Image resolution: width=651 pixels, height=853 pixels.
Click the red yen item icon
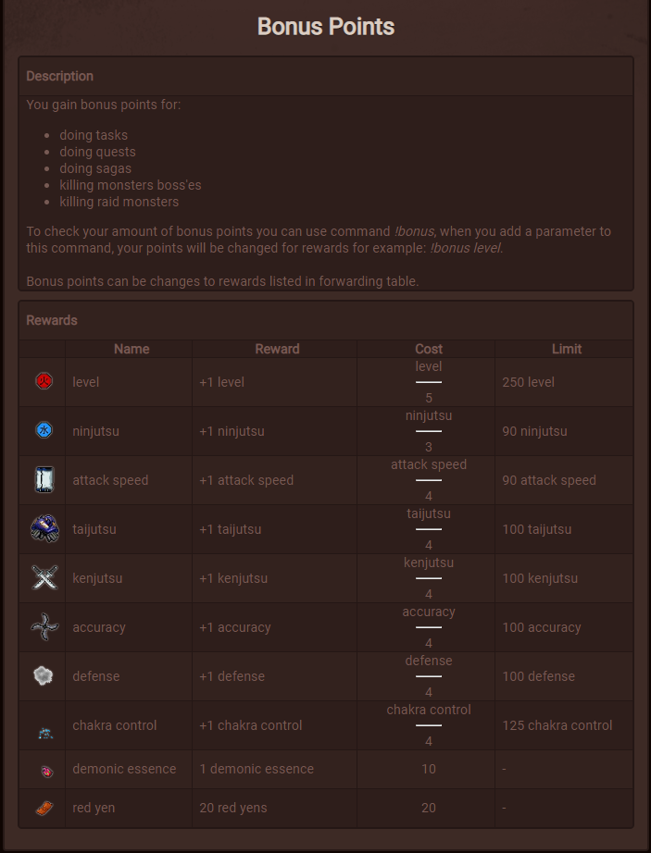point(44,809)
